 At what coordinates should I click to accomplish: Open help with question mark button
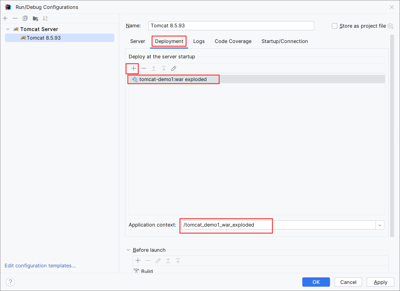click(10, 282)
